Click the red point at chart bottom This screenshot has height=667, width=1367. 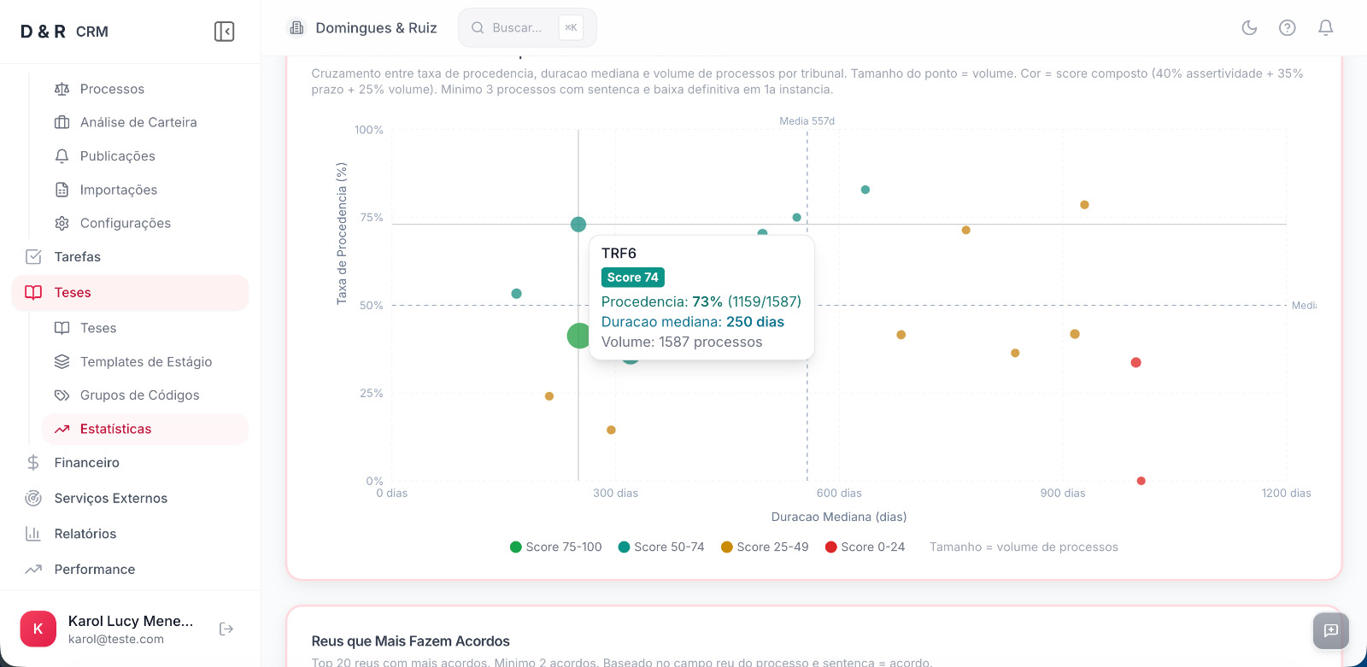[1141, 481]
